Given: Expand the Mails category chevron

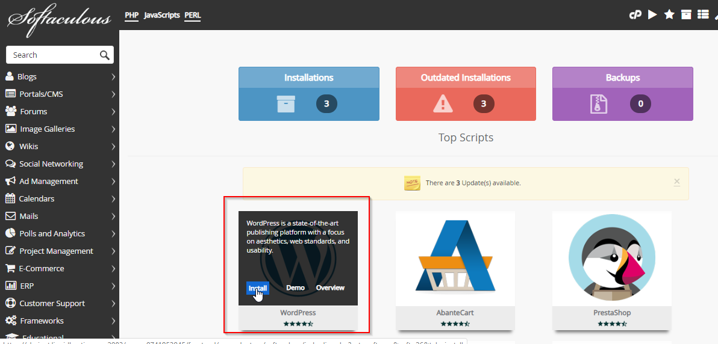Looking at the screenshot, I should [113, 217].
